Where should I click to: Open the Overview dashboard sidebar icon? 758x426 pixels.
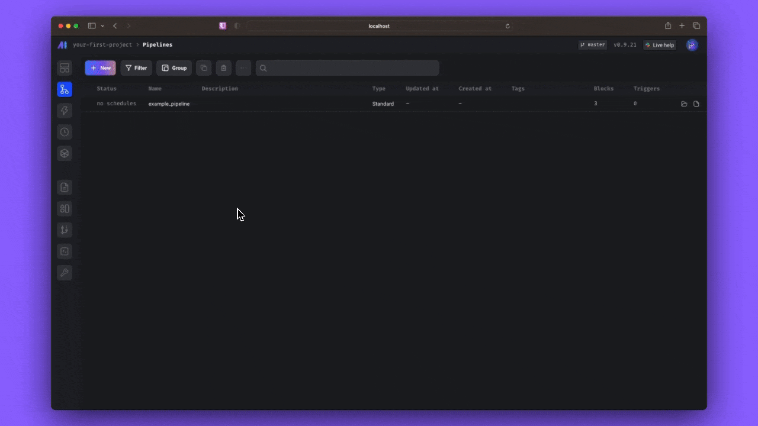[65, 68]
